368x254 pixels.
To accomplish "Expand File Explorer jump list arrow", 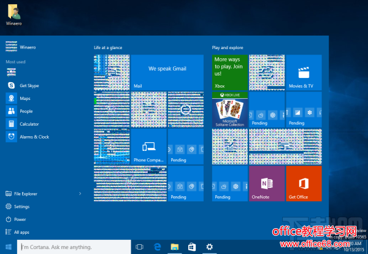I will click(x=80, y=193).
